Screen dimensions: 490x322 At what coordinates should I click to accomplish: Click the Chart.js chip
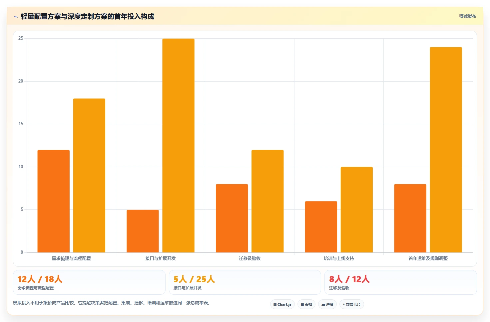tap(282, 304)
